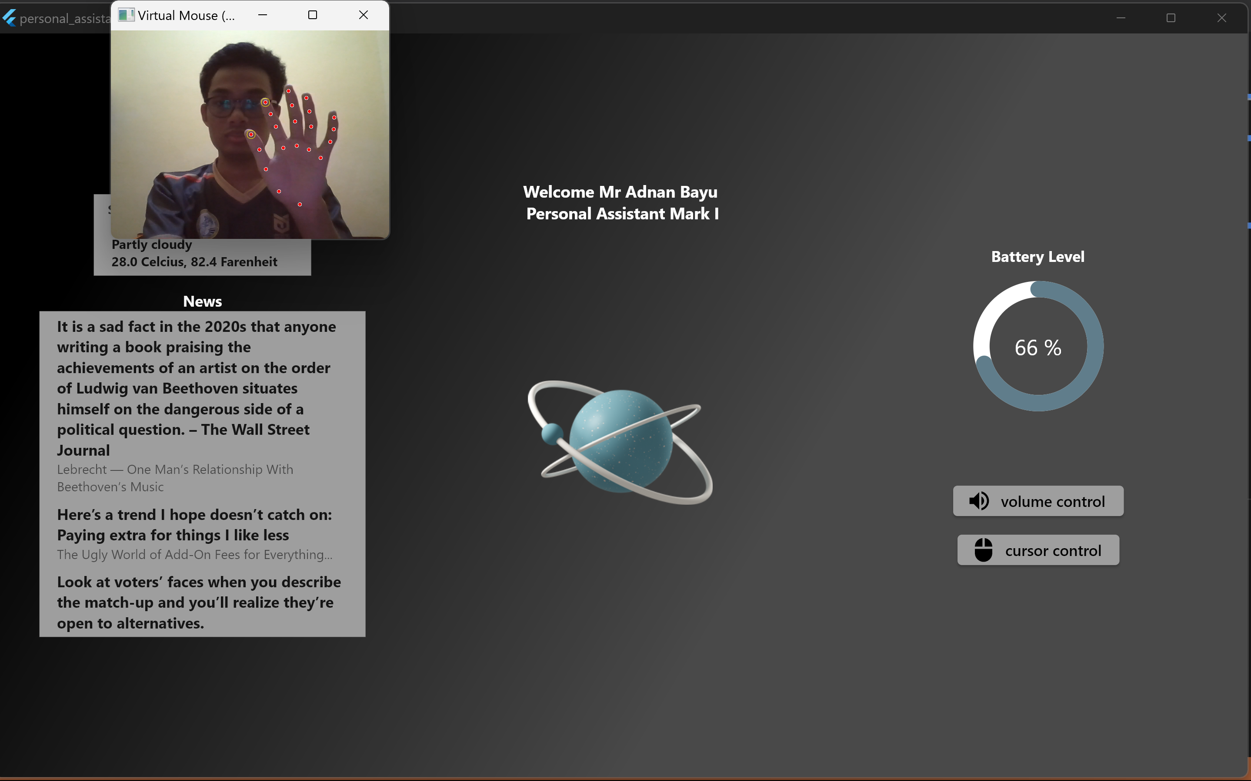Activate cursor control
1251x781 pixels.
point(1037,550)
